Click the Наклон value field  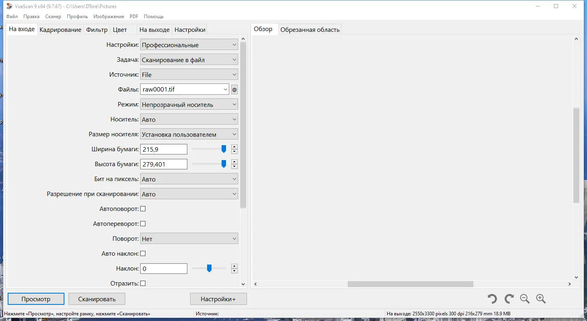click(164, 269)
